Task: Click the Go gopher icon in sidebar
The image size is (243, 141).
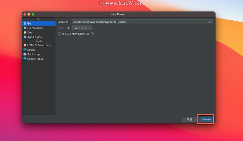Action: coord(25,23)
